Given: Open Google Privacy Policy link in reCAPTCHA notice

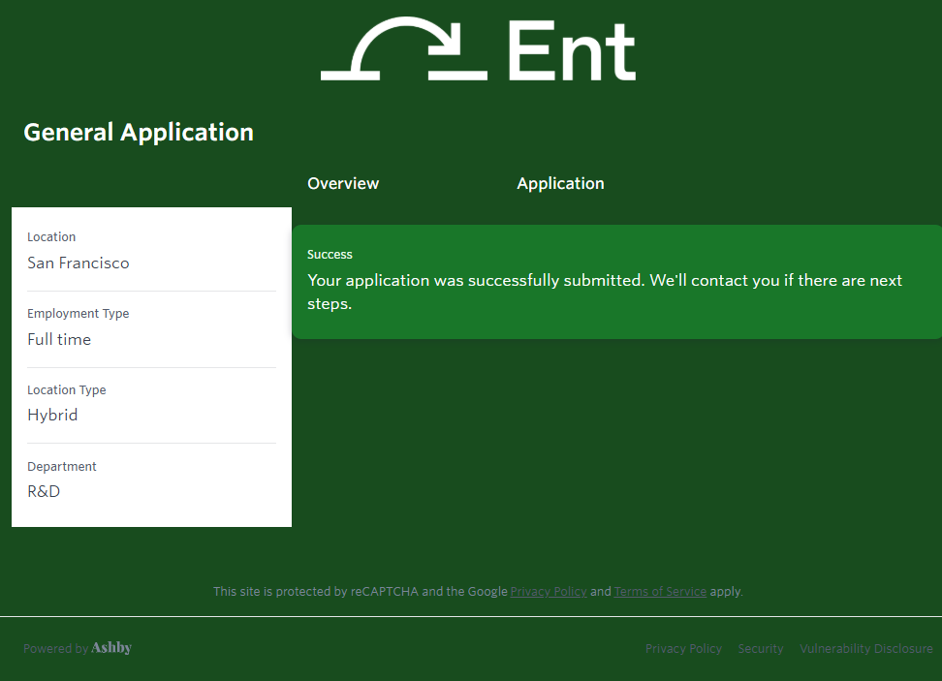Looking at the screenshot, I should (x=549, y=591).
